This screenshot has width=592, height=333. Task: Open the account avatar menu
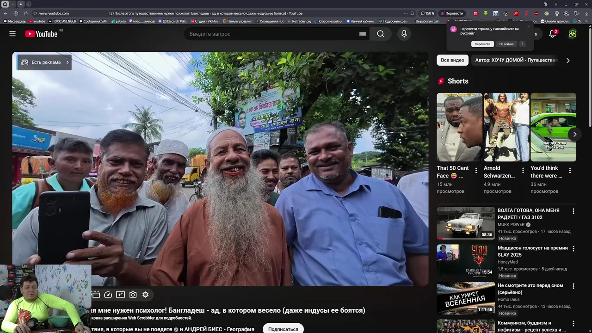click(573, 34)
